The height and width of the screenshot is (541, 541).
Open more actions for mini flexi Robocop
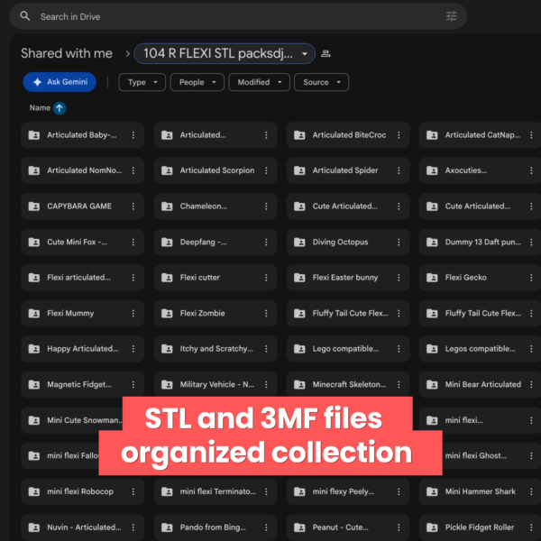pyautogui.click(x=133, y=491)
